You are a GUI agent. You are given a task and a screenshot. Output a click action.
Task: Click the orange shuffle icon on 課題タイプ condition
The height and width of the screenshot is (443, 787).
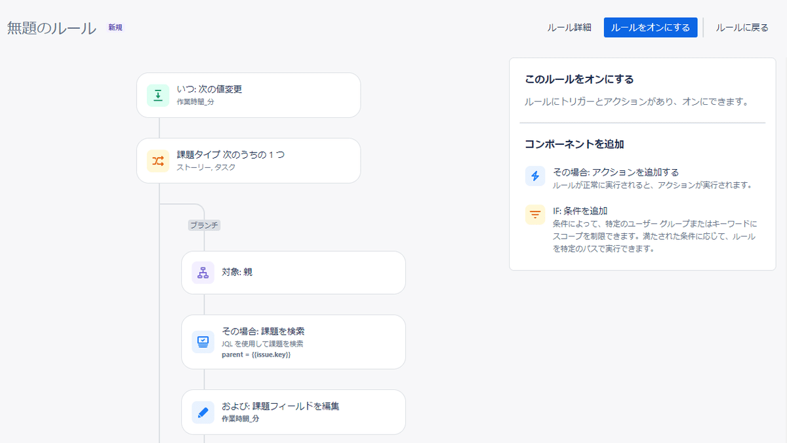(158, 161)
